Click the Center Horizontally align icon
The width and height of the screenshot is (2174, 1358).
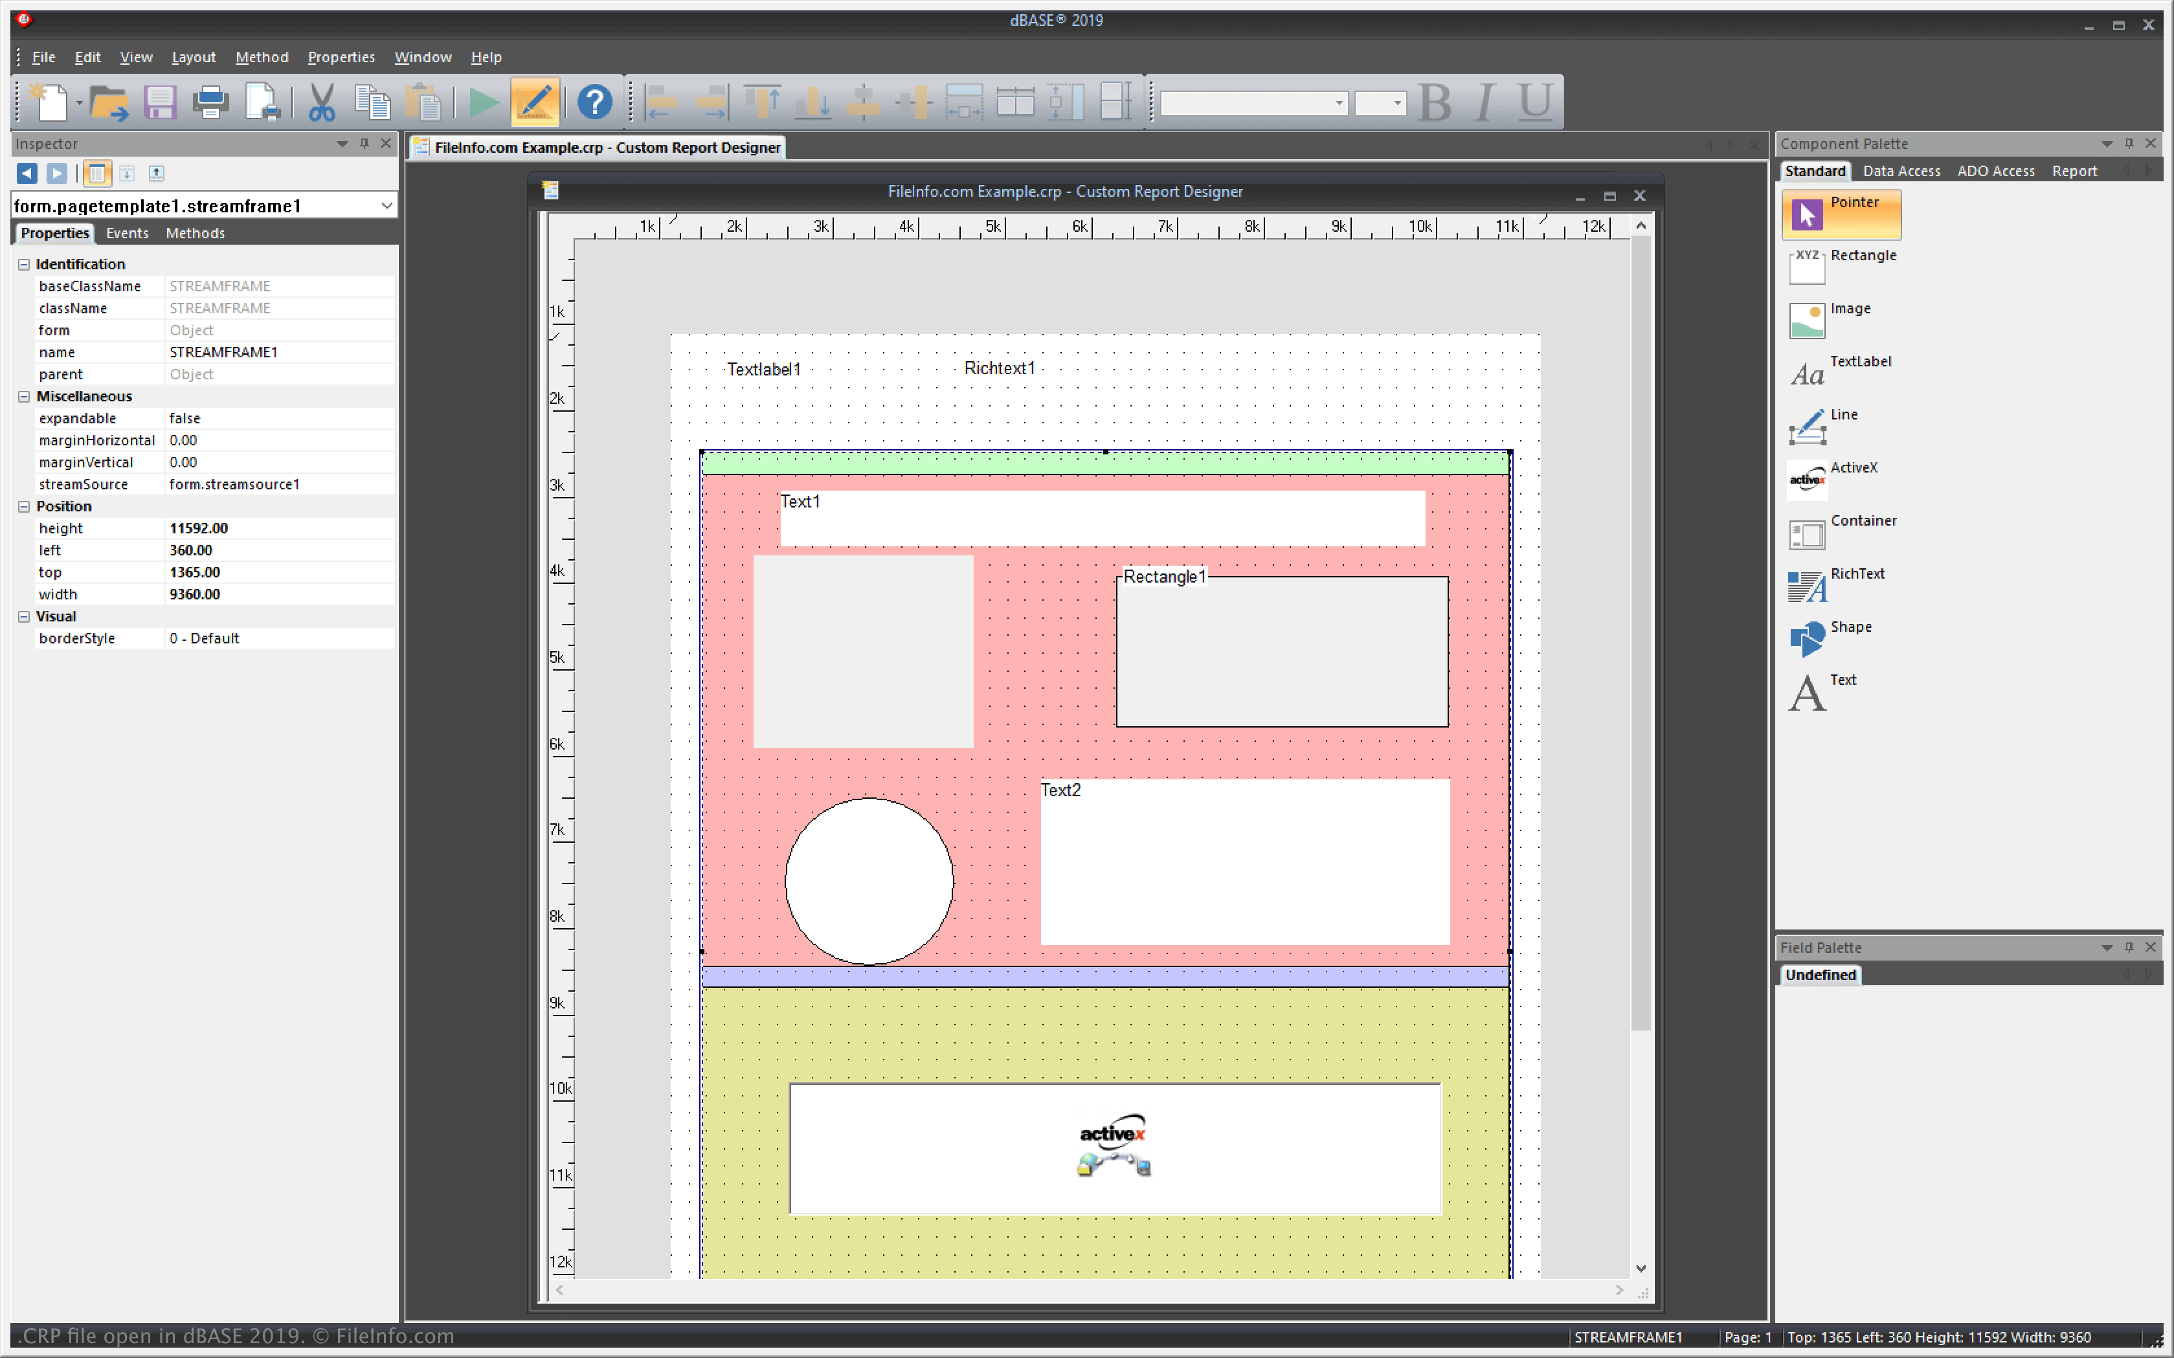863,102
